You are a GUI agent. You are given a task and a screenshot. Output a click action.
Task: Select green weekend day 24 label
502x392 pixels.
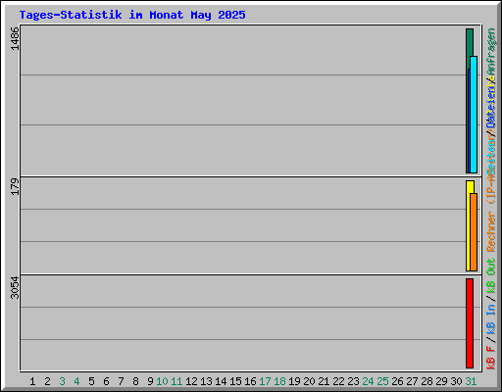tap(368, 381)
